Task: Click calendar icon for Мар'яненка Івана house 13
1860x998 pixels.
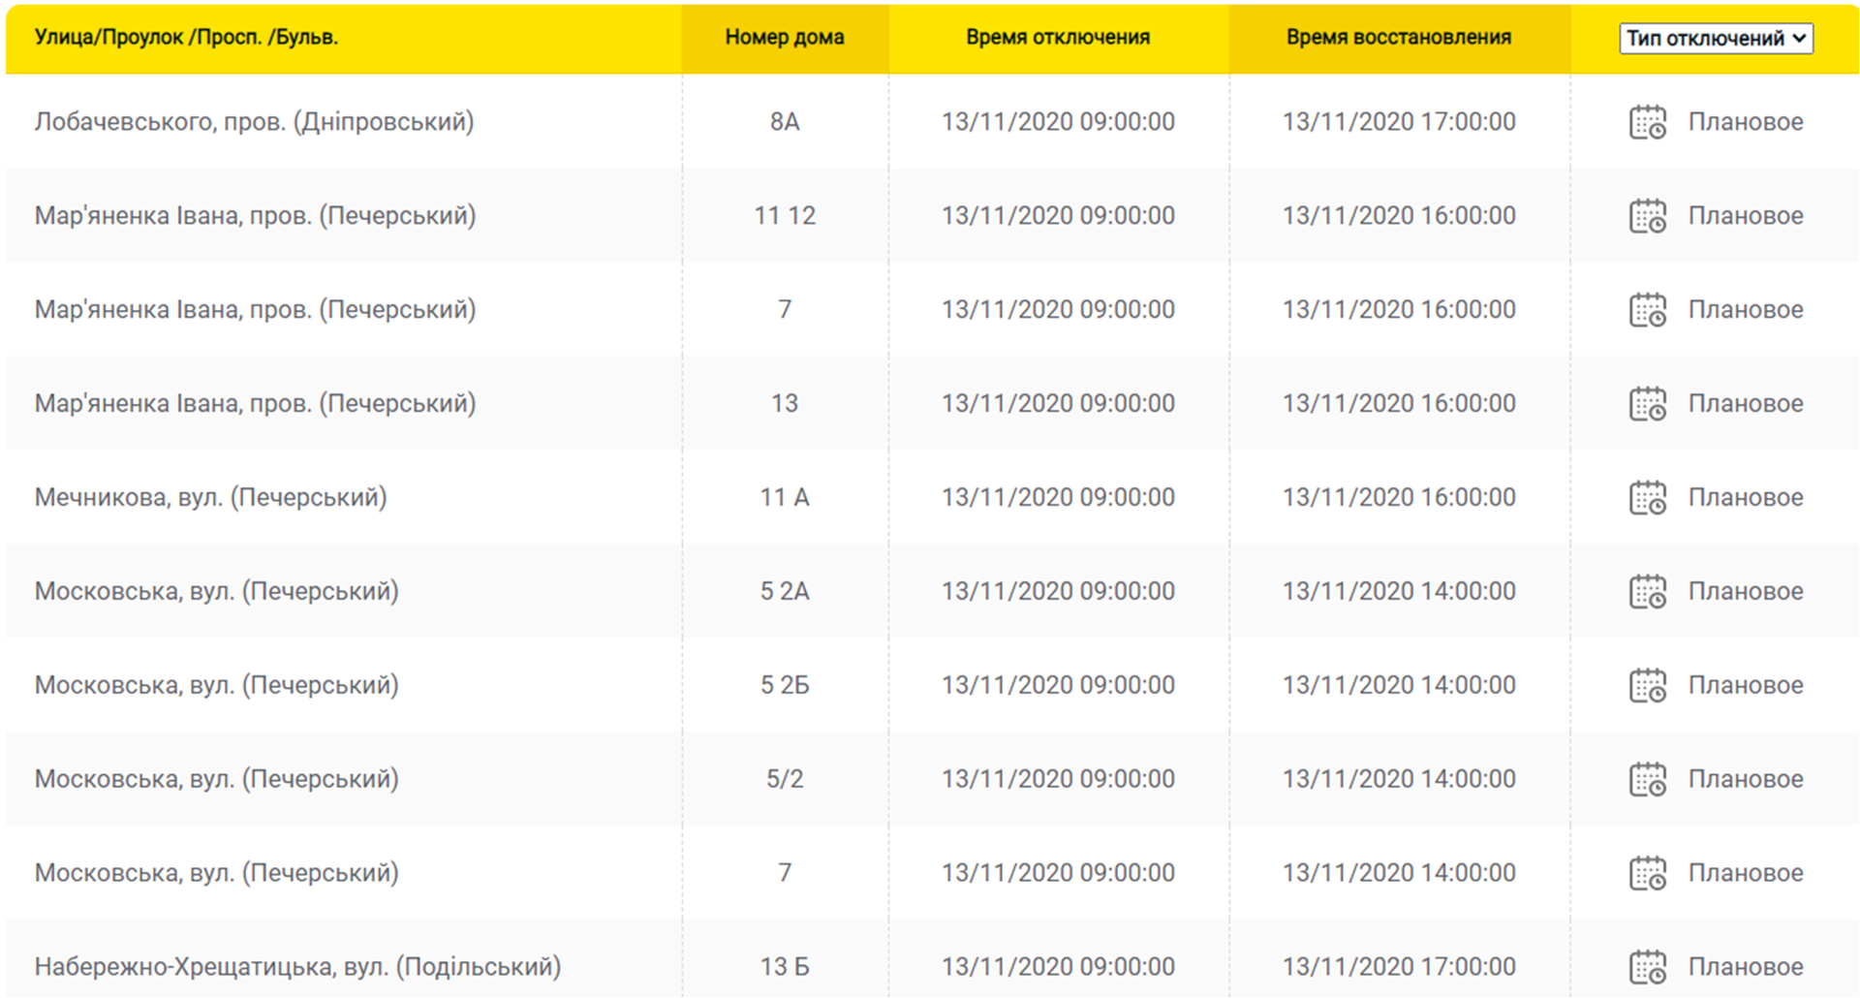Action: click(1647, 404)
